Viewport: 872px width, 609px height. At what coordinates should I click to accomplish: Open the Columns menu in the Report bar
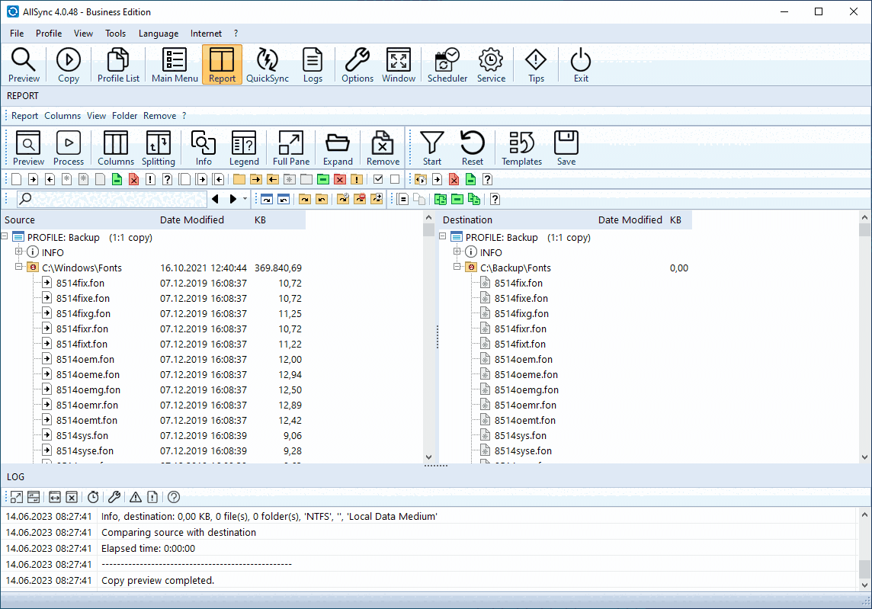point(62,115)
